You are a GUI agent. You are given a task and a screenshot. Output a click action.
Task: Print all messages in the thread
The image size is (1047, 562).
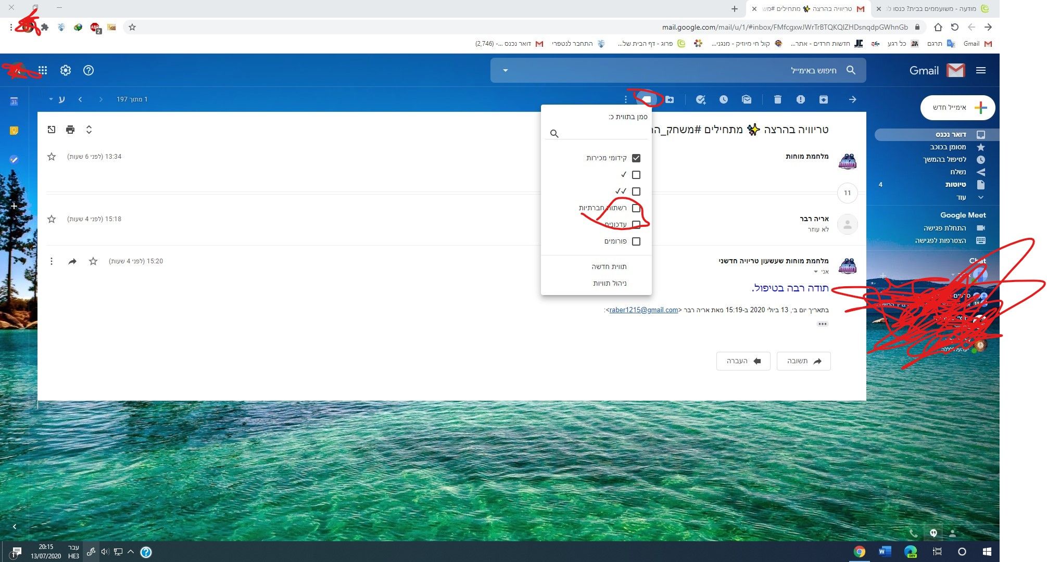click(x=70, y=130)
